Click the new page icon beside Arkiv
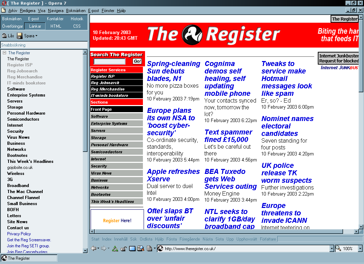The height and width of the screenshot is (264, 364). tap(4, 11)
